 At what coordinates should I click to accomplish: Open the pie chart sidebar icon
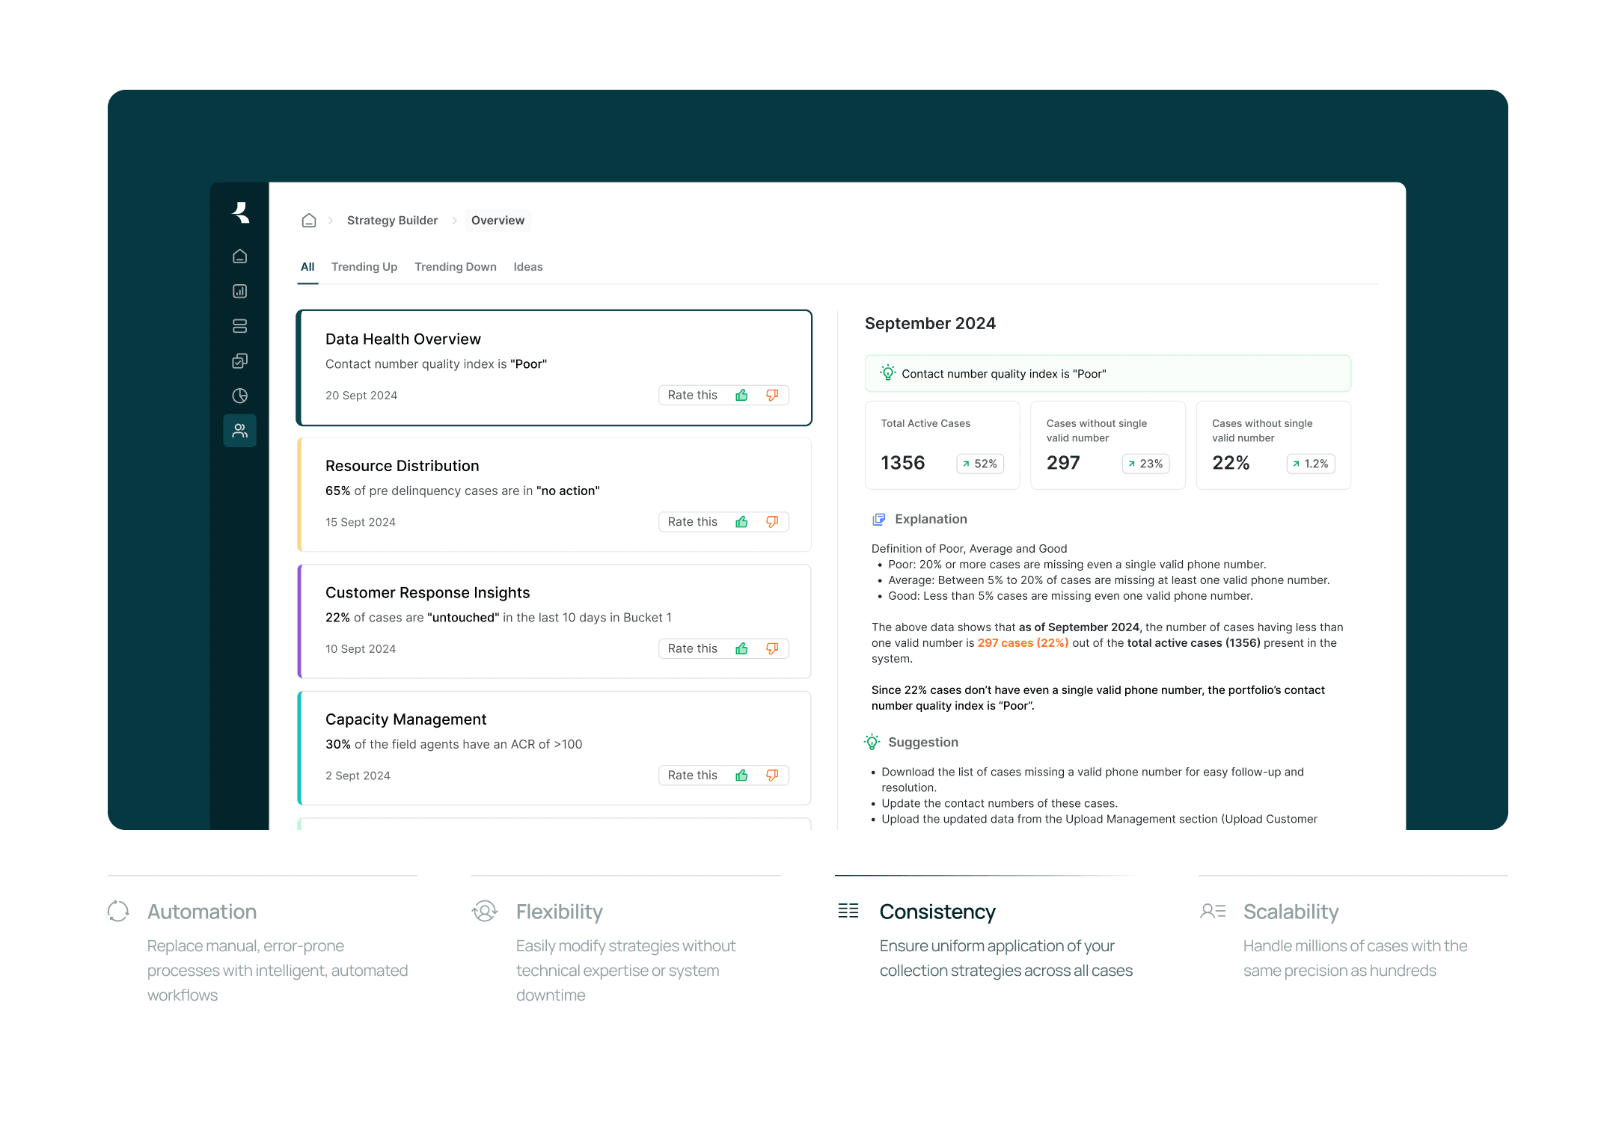coord(239,396)
